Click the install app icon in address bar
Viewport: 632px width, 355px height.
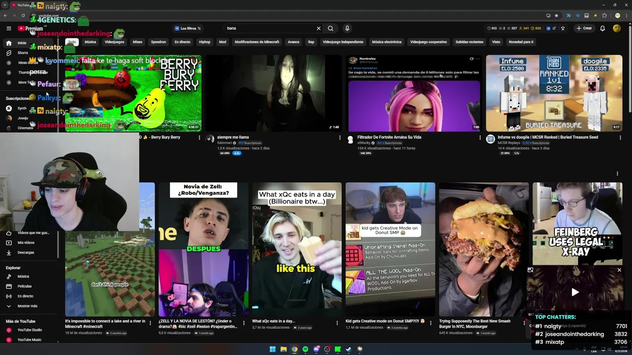[548, 15]
